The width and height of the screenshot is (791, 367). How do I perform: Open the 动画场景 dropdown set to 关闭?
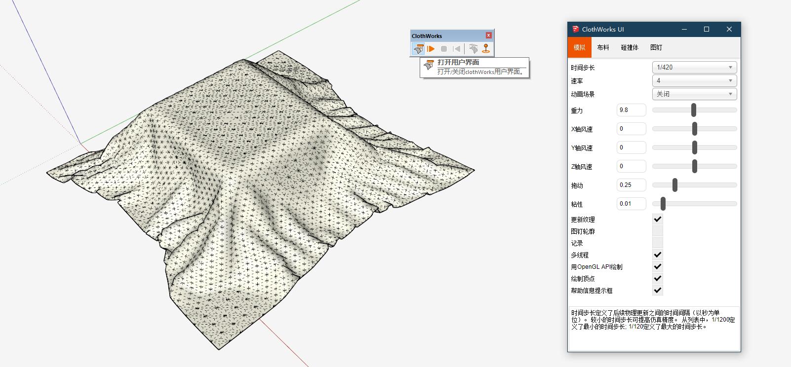pyautogui.click(x=694, y=94)
